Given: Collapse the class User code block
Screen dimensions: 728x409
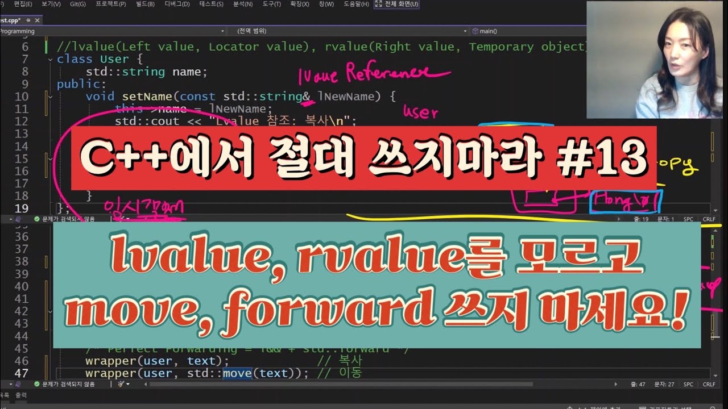Looking at the screenshot, I should [51, 59].
